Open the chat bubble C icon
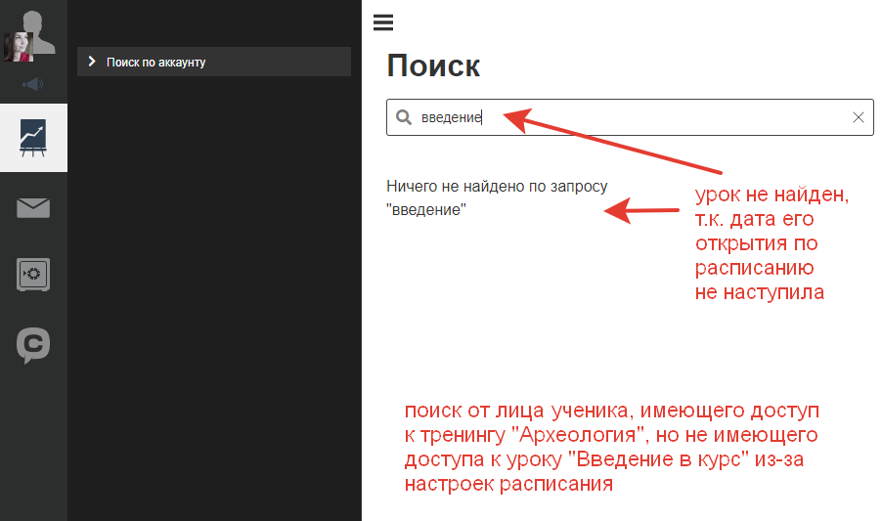882x521 pixels. point(33,345)
